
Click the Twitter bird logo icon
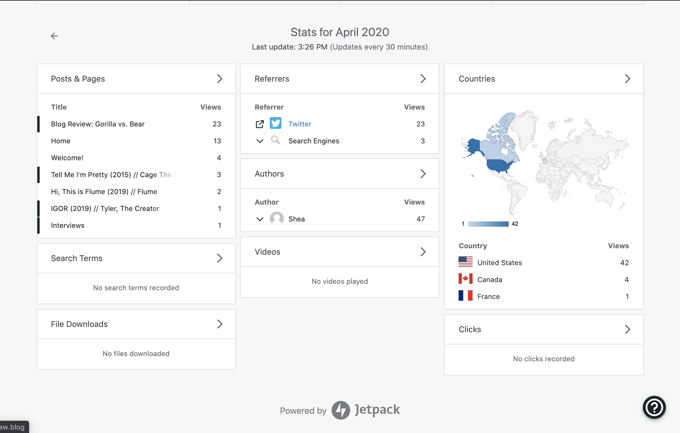click(x=275, y=123)
